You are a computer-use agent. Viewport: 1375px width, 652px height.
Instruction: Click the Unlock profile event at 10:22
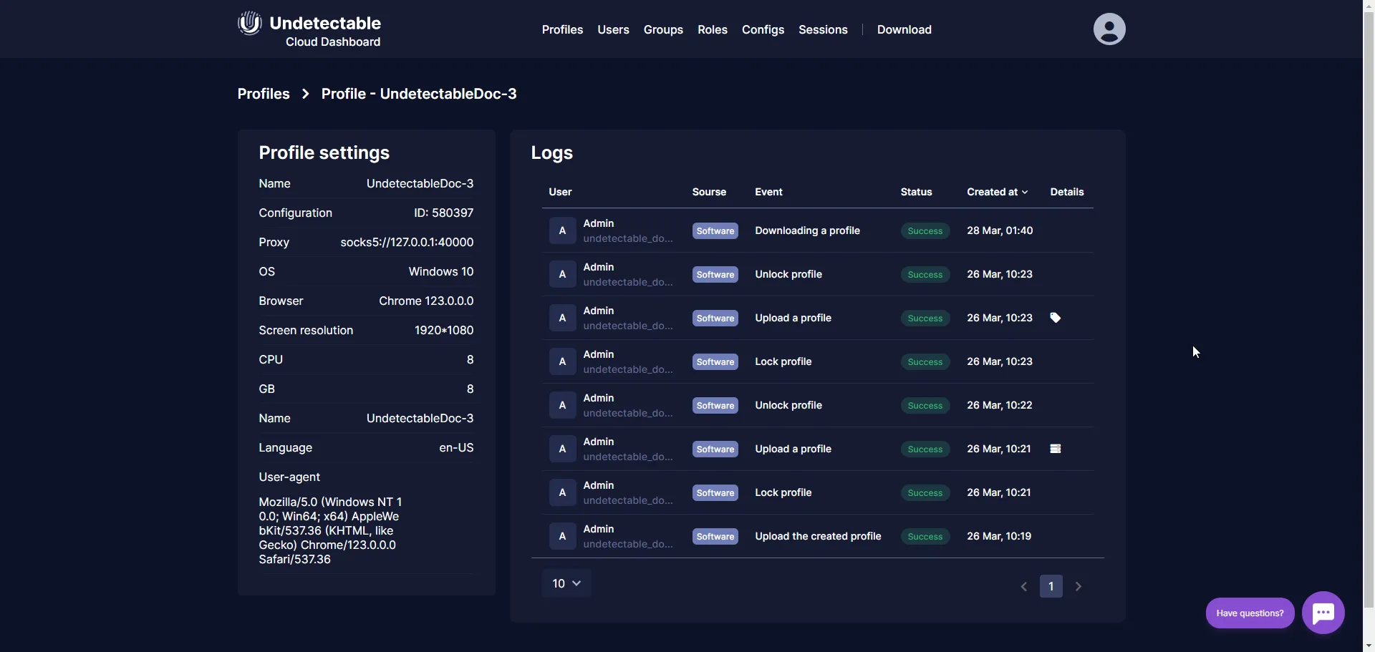(x=788, y=405)
